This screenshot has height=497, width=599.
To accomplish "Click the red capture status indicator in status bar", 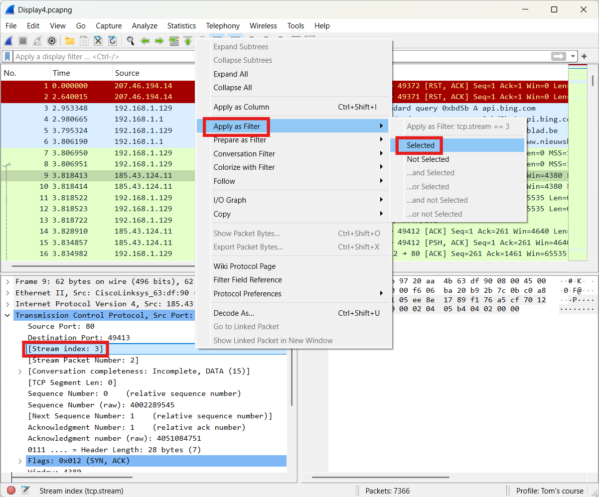I will pos(11,491).
